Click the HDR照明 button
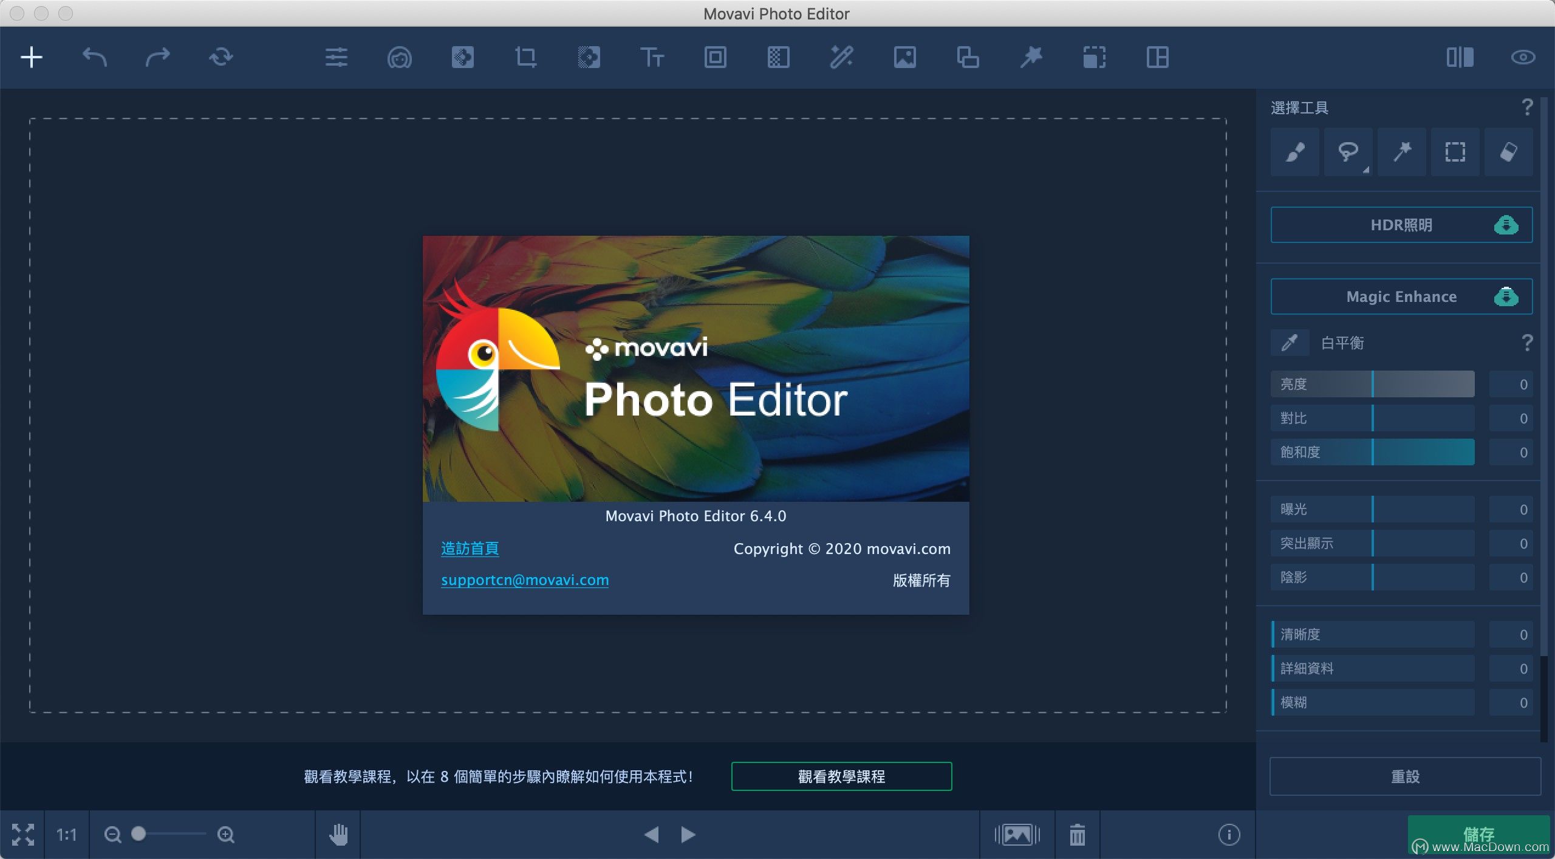Image resolution: width=1555 pixels, height=859 pixels. [x=1402, y=225]
